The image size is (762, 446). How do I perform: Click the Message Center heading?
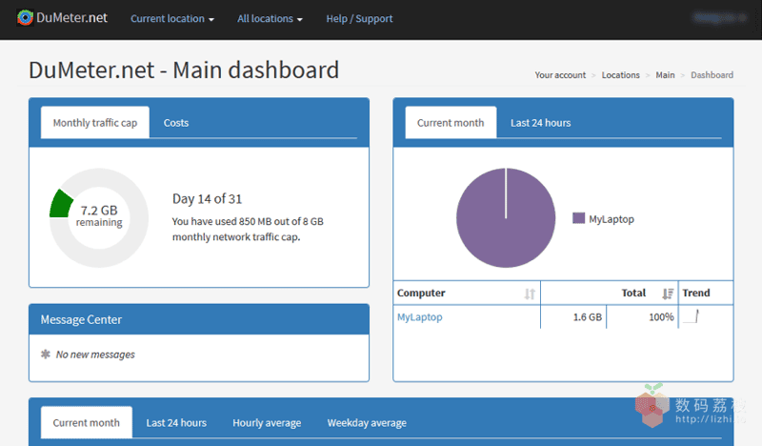point(81,319)
